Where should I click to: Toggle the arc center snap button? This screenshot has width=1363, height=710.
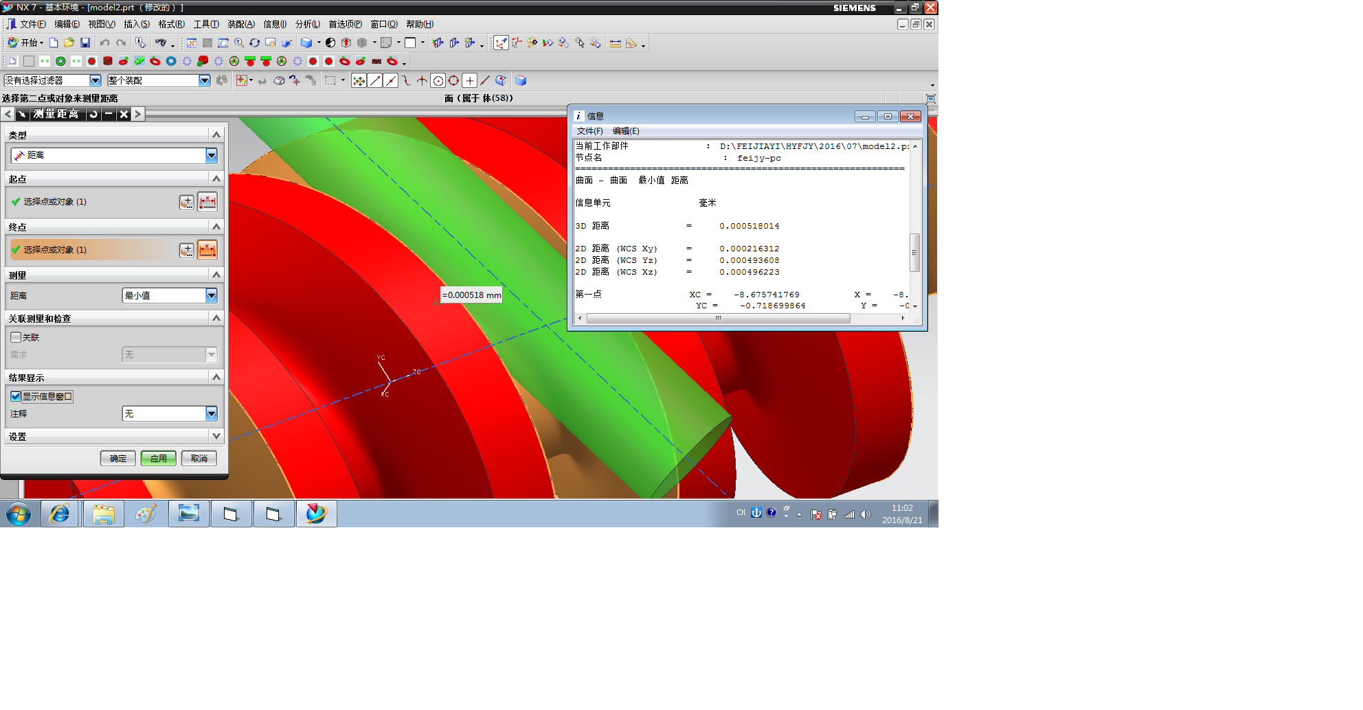(438, 80)
